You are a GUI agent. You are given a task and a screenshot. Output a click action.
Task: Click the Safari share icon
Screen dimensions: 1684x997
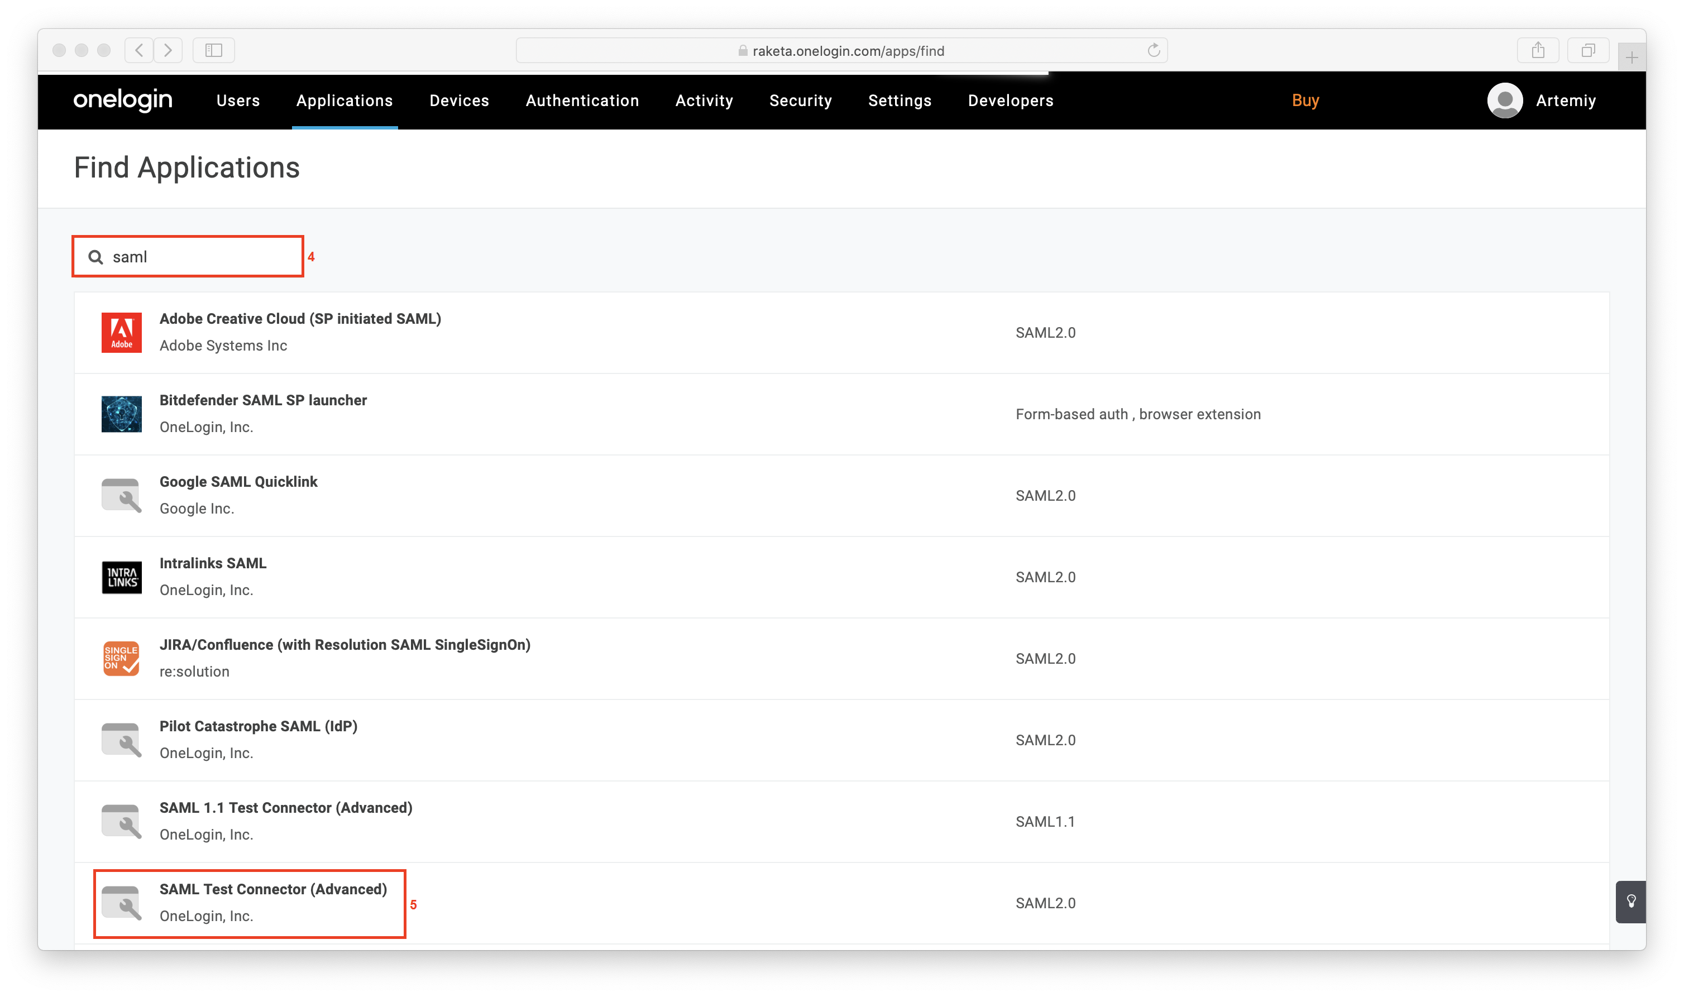point(1538,50)
